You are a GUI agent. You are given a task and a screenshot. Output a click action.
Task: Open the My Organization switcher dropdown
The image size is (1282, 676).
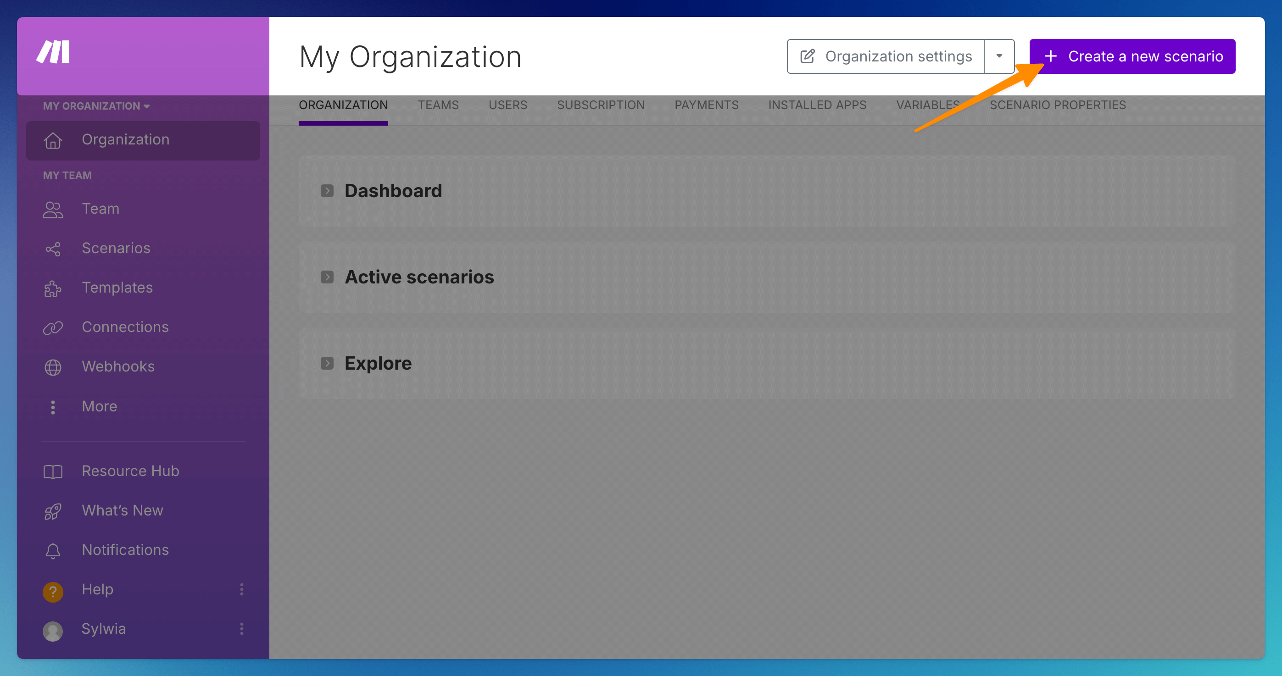pyautogui.click(x=96, y=106)
